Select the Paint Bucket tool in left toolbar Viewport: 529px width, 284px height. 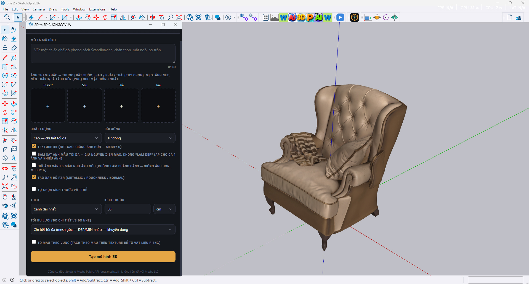5,39
